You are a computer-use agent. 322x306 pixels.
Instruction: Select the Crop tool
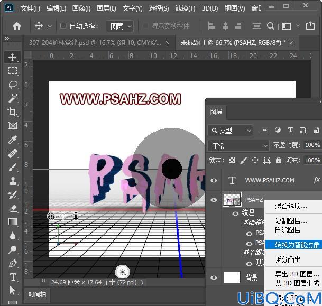pos(13,112)
